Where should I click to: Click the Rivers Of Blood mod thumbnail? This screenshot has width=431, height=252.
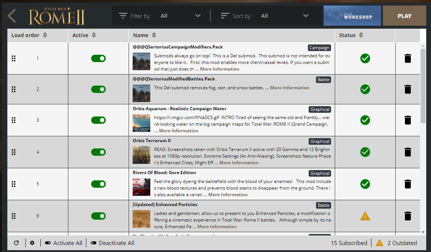(x=141, y=187)
